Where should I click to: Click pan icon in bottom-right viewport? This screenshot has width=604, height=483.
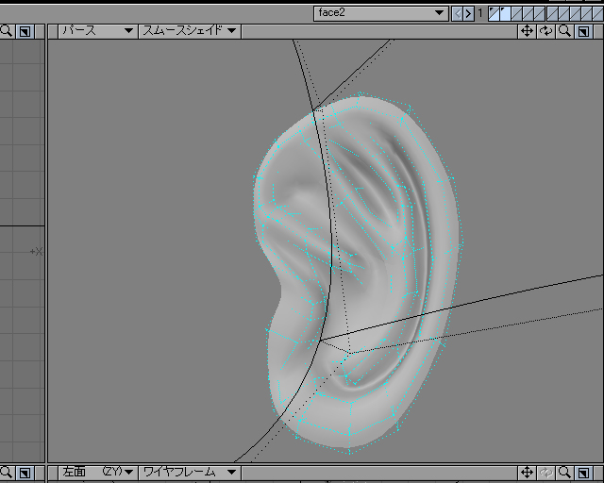pyautogui.click(x=528, y=472)
